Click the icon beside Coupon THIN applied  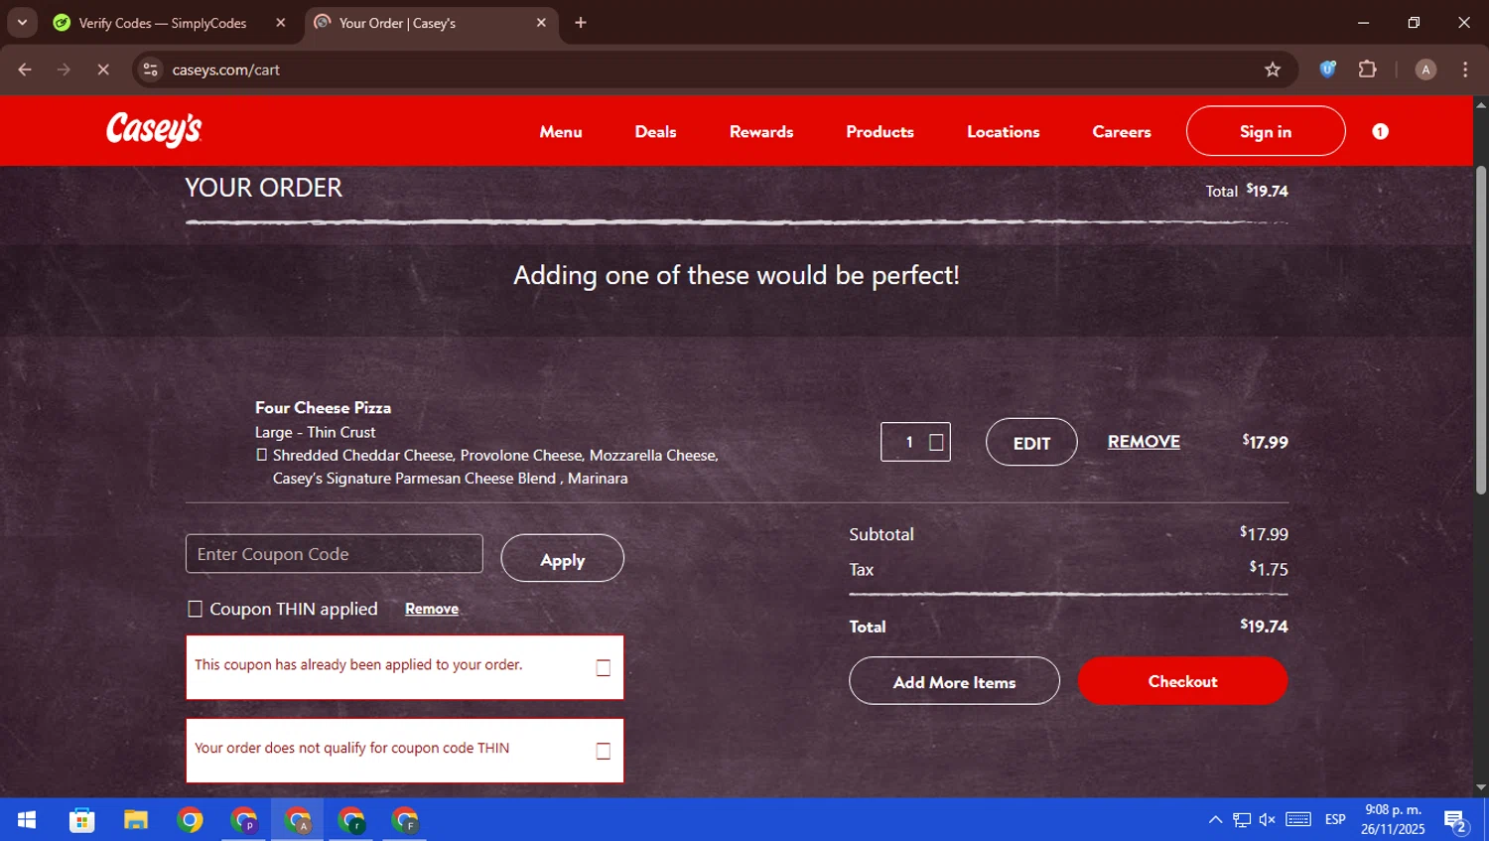pyautogui.click(x=196, y=610)
